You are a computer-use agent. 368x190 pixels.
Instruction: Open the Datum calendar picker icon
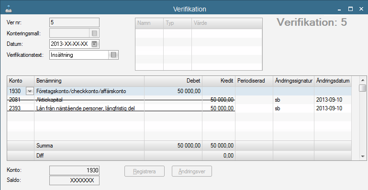click(94, 44)
